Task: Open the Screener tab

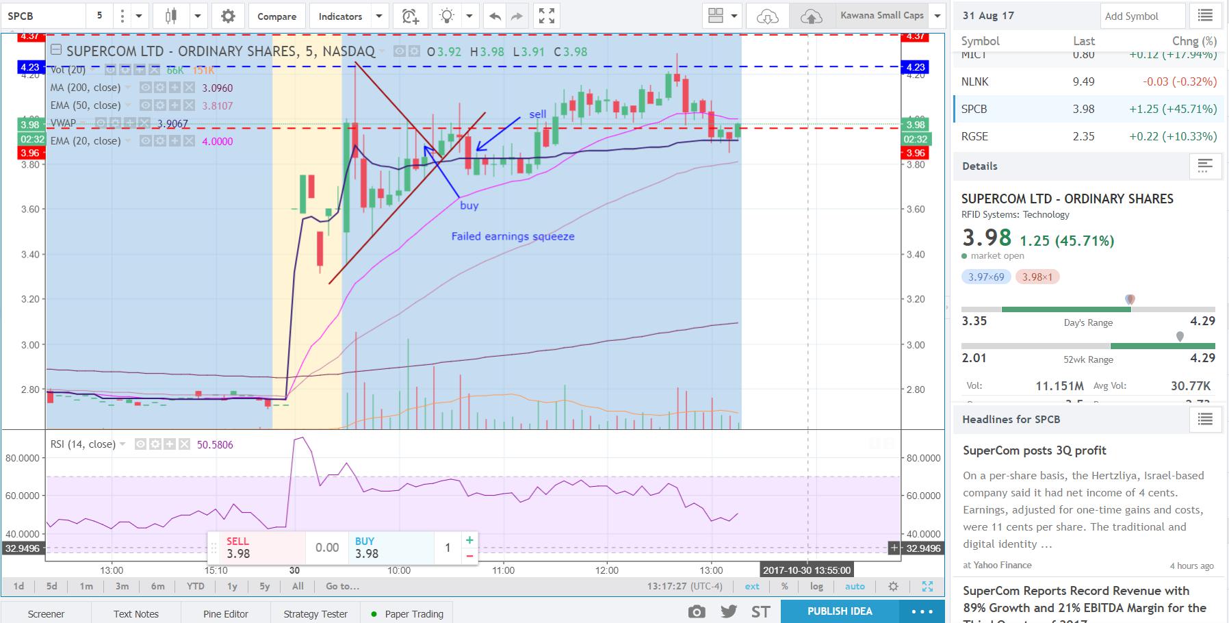Action: (x=46, y=613)
